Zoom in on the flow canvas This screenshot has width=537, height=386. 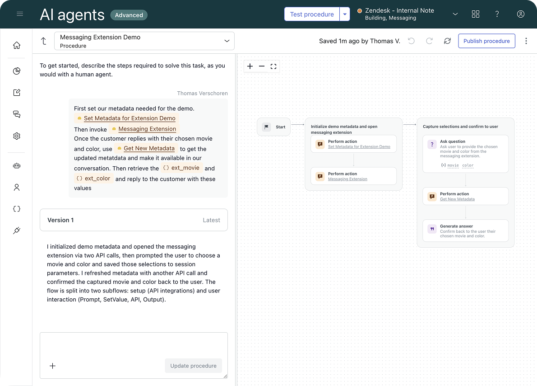point(250,66)
